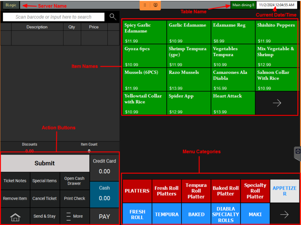301x225 pixels.
Task: Click the disconnect icon on orange toolbar
Action: coord(156,5)
